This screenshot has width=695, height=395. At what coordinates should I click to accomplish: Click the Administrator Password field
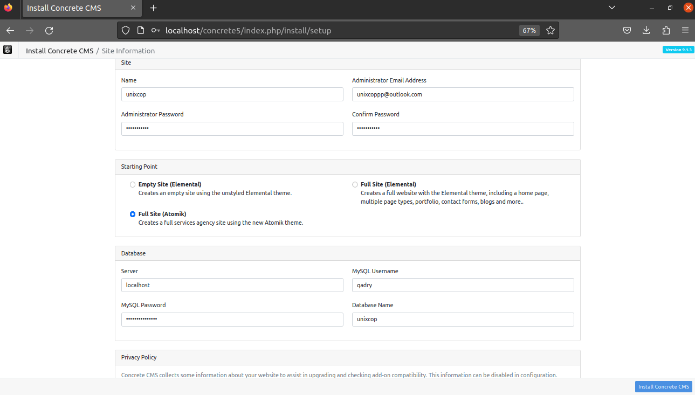pyautogui.click(x=232, y=128)
